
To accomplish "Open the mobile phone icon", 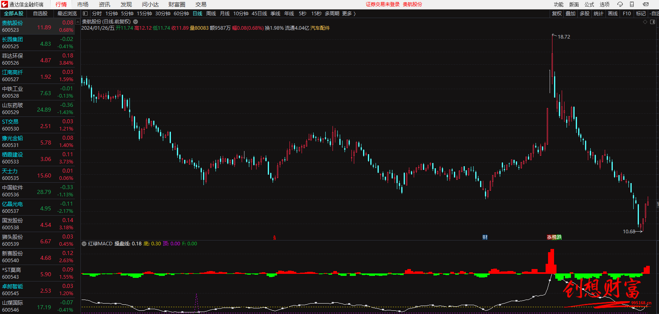I will (x=632, y=4).
